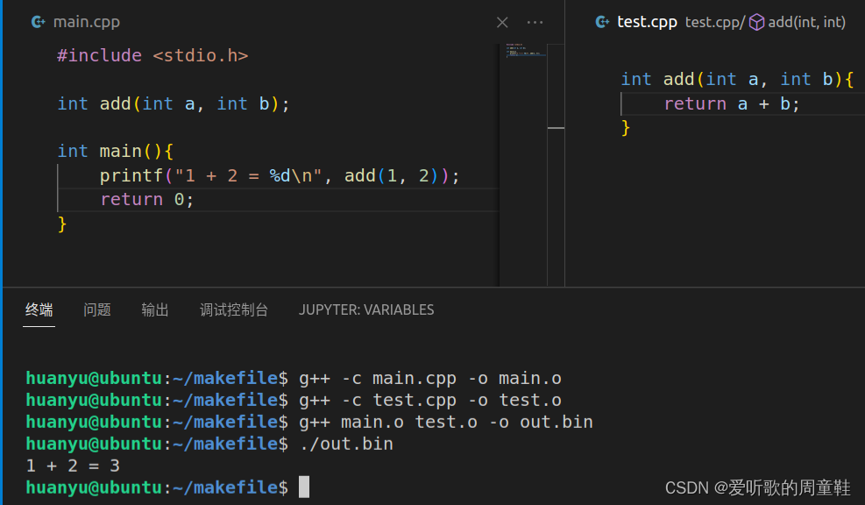This screenshot has width=865, height=505.
Task: Click the C++ file icon on test.cpp tab
Action: [602, 22]
